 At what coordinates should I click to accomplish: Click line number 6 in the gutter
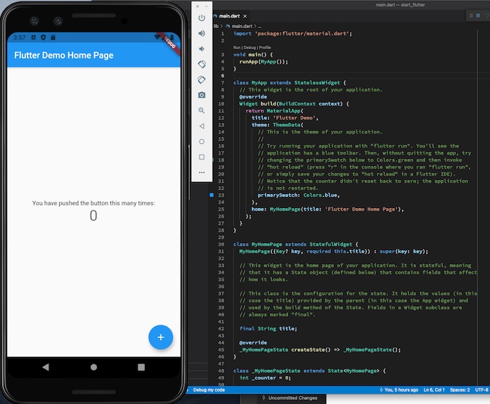click(x=222, y=76)
